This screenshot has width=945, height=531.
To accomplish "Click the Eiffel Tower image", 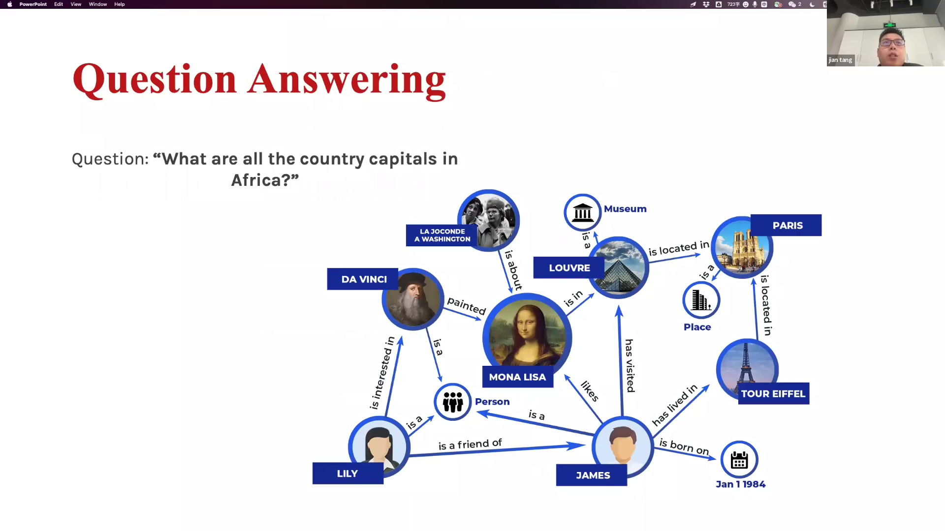I will [x=747, y=369].
